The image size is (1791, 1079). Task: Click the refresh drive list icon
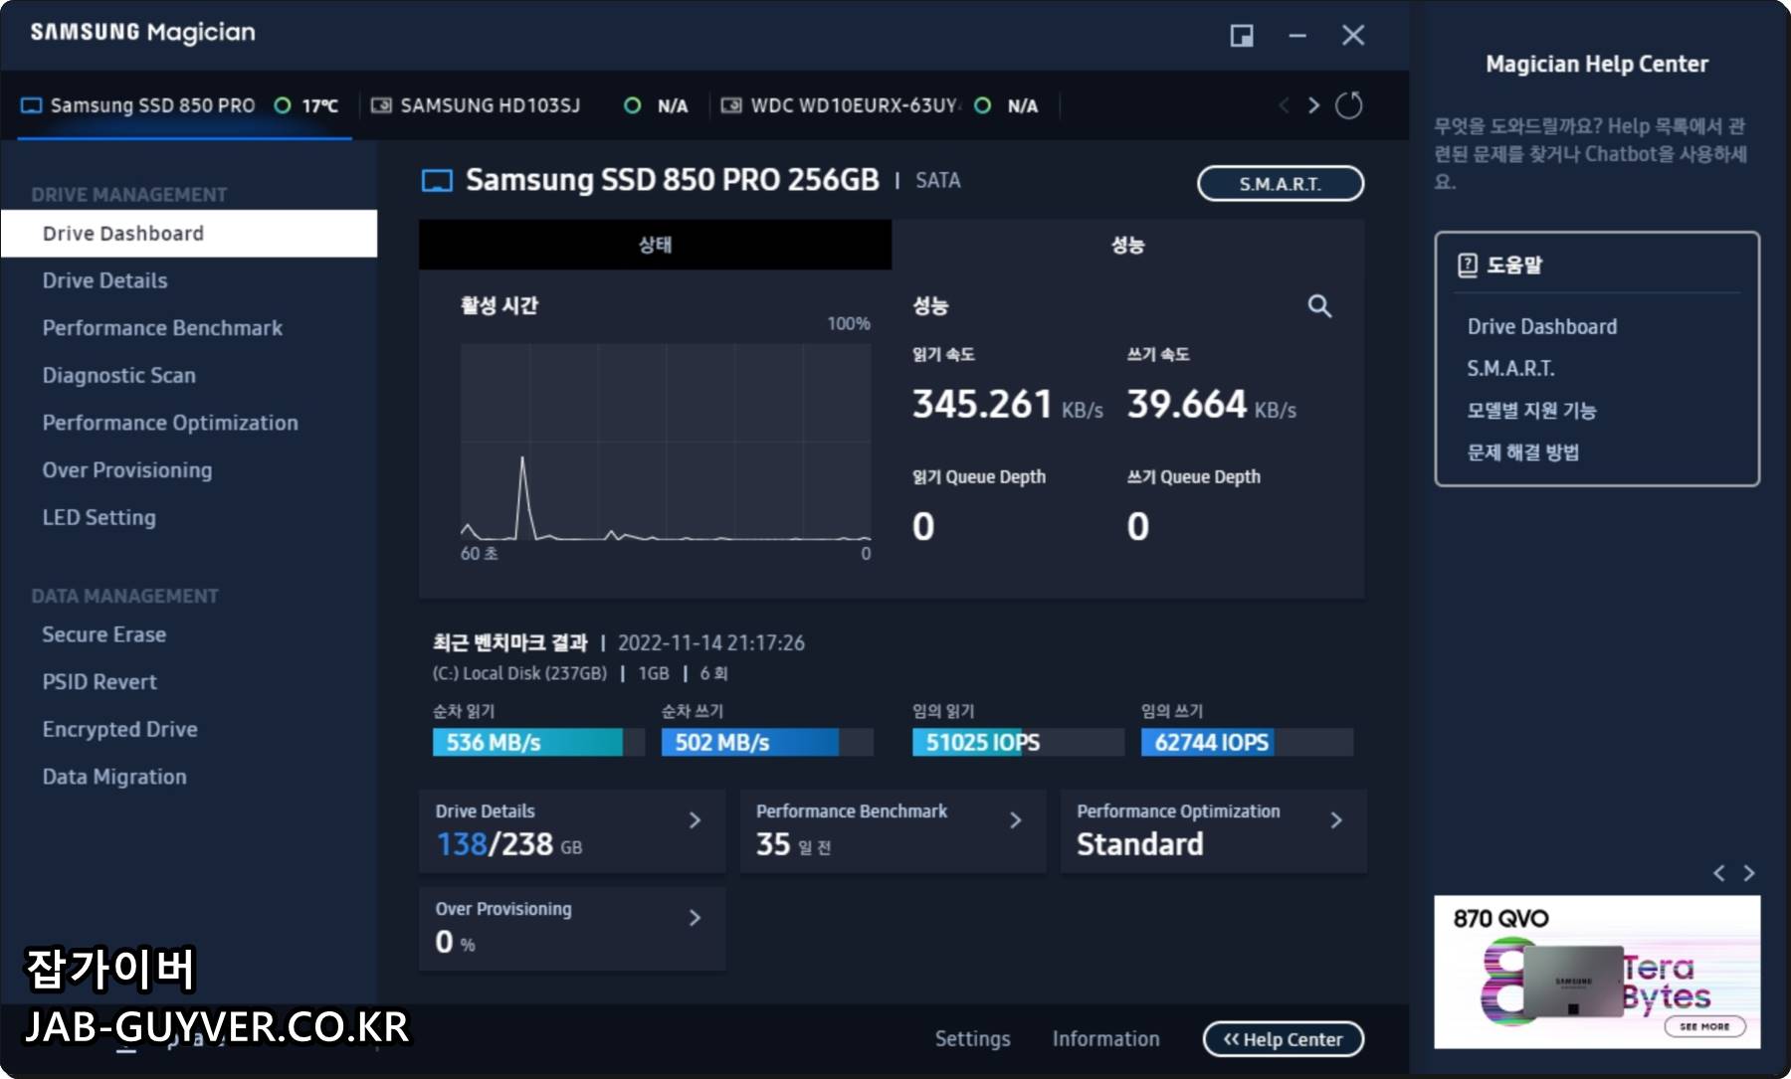pyautogui.click(x=1348, y=105)
